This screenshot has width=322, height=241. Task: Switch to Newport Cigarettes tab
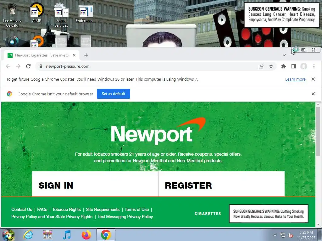[x=42, y=55]
